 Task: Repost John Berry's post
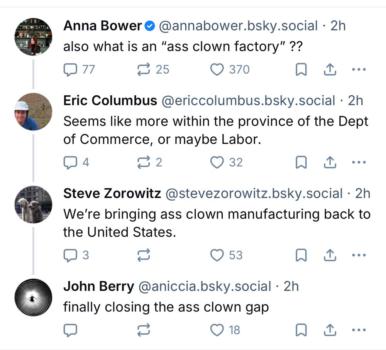pos(144,330)
